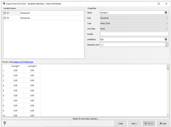Maximize the Import Grid window

(x=159, y=4)
